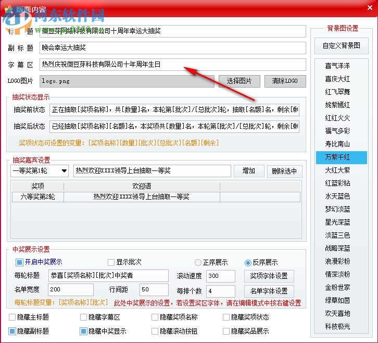
Task: Close the 版面内容 dialog window
Action: click(370, 8)
